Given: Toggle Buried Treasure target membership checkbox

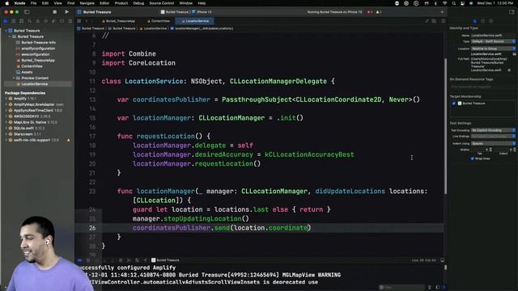Looking at the screenshot, I should click(454, 103).
